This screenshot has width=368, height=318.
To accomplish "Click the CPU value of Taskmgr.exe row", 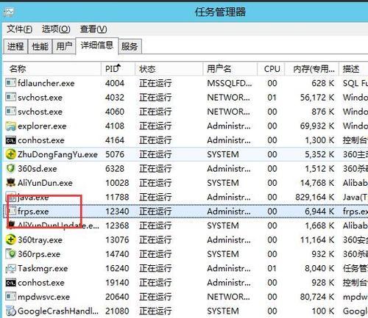I will [x=272, y=269].
